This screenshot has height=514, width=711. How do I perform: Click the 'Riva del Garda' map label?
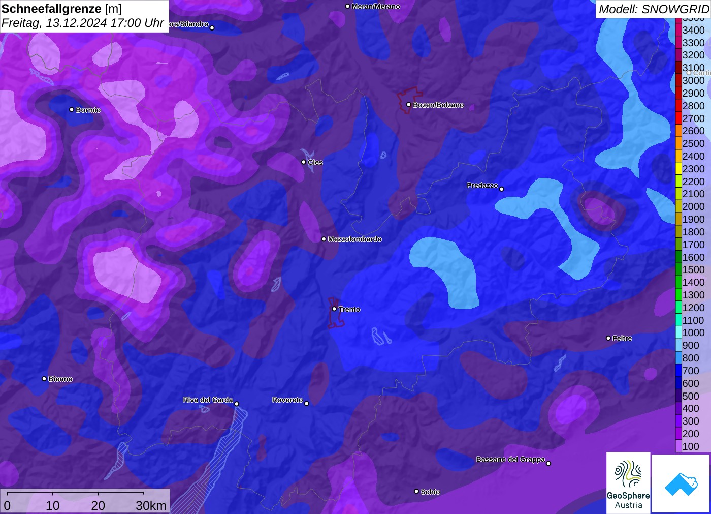pyautogui.click(x=208, y=400)
